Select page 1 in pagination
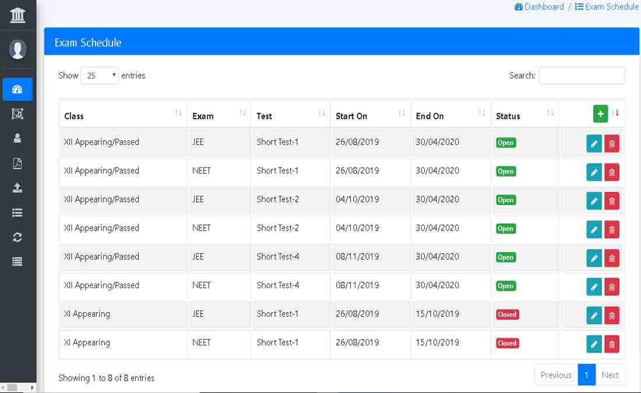The image size is (641, 393). (586, 375)
